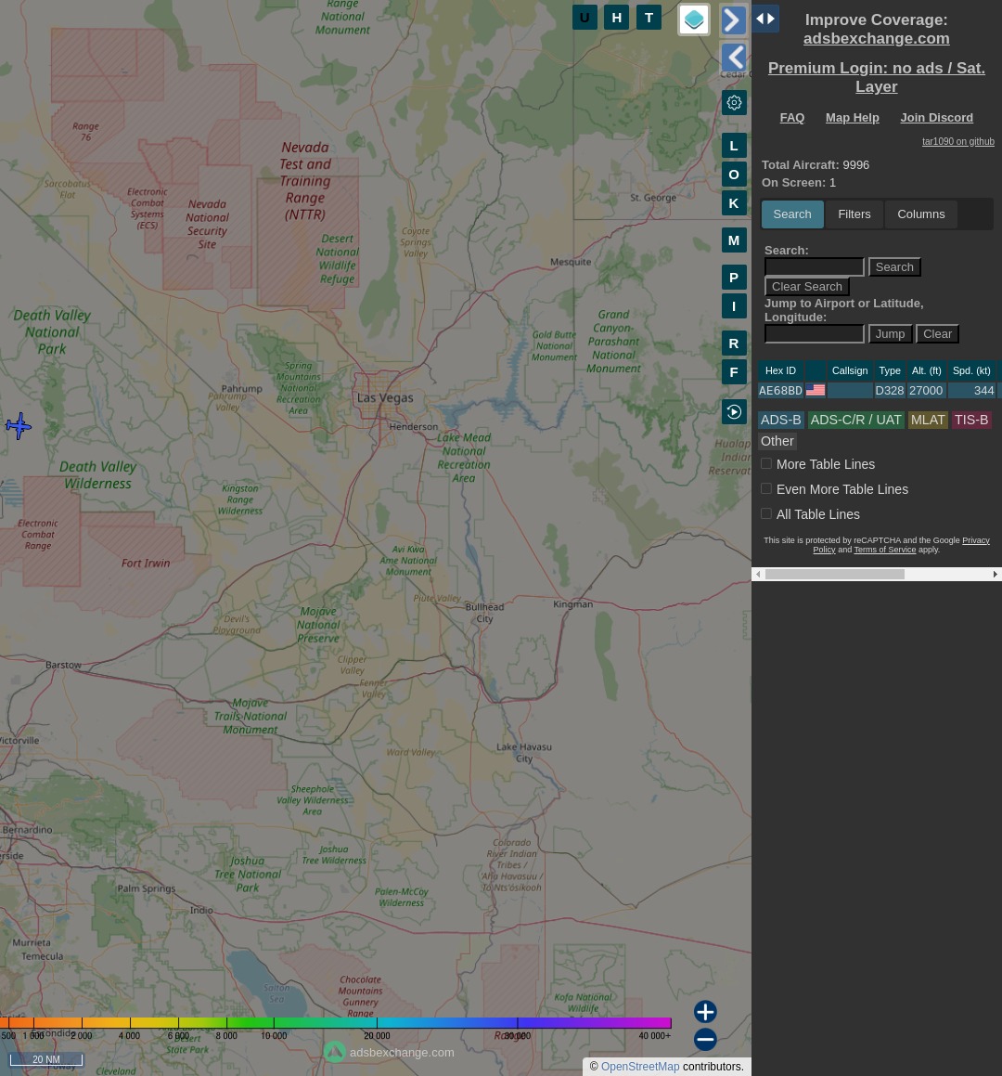Image resolution: width=1002 pixels, height=1076 pixels.
Task: Sort table by Callsign column
Action: tap(850, 370)
